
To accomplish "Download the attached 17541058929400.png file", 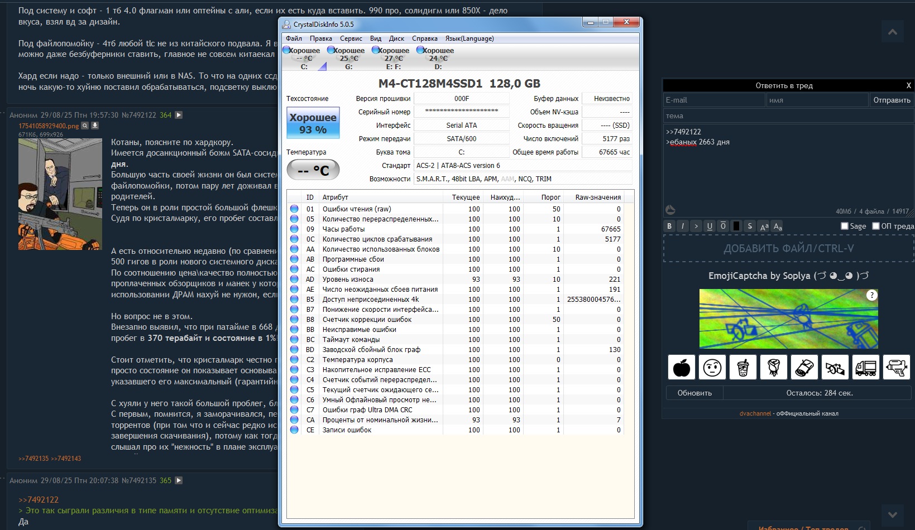I will point(95,126).
